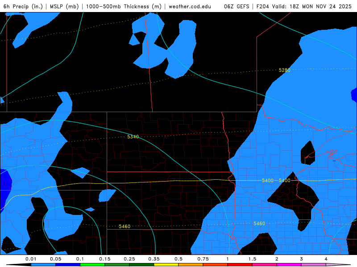The image size is (357, 267).
Task: Click the magenta 2 inch legend color segment
Action: 289,265
